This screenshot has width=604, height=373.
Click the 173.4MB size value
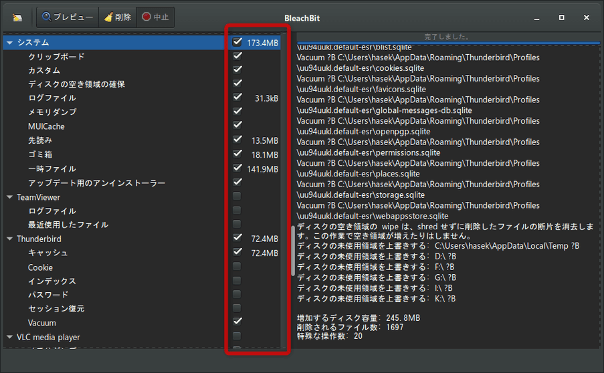coord(263,43)
